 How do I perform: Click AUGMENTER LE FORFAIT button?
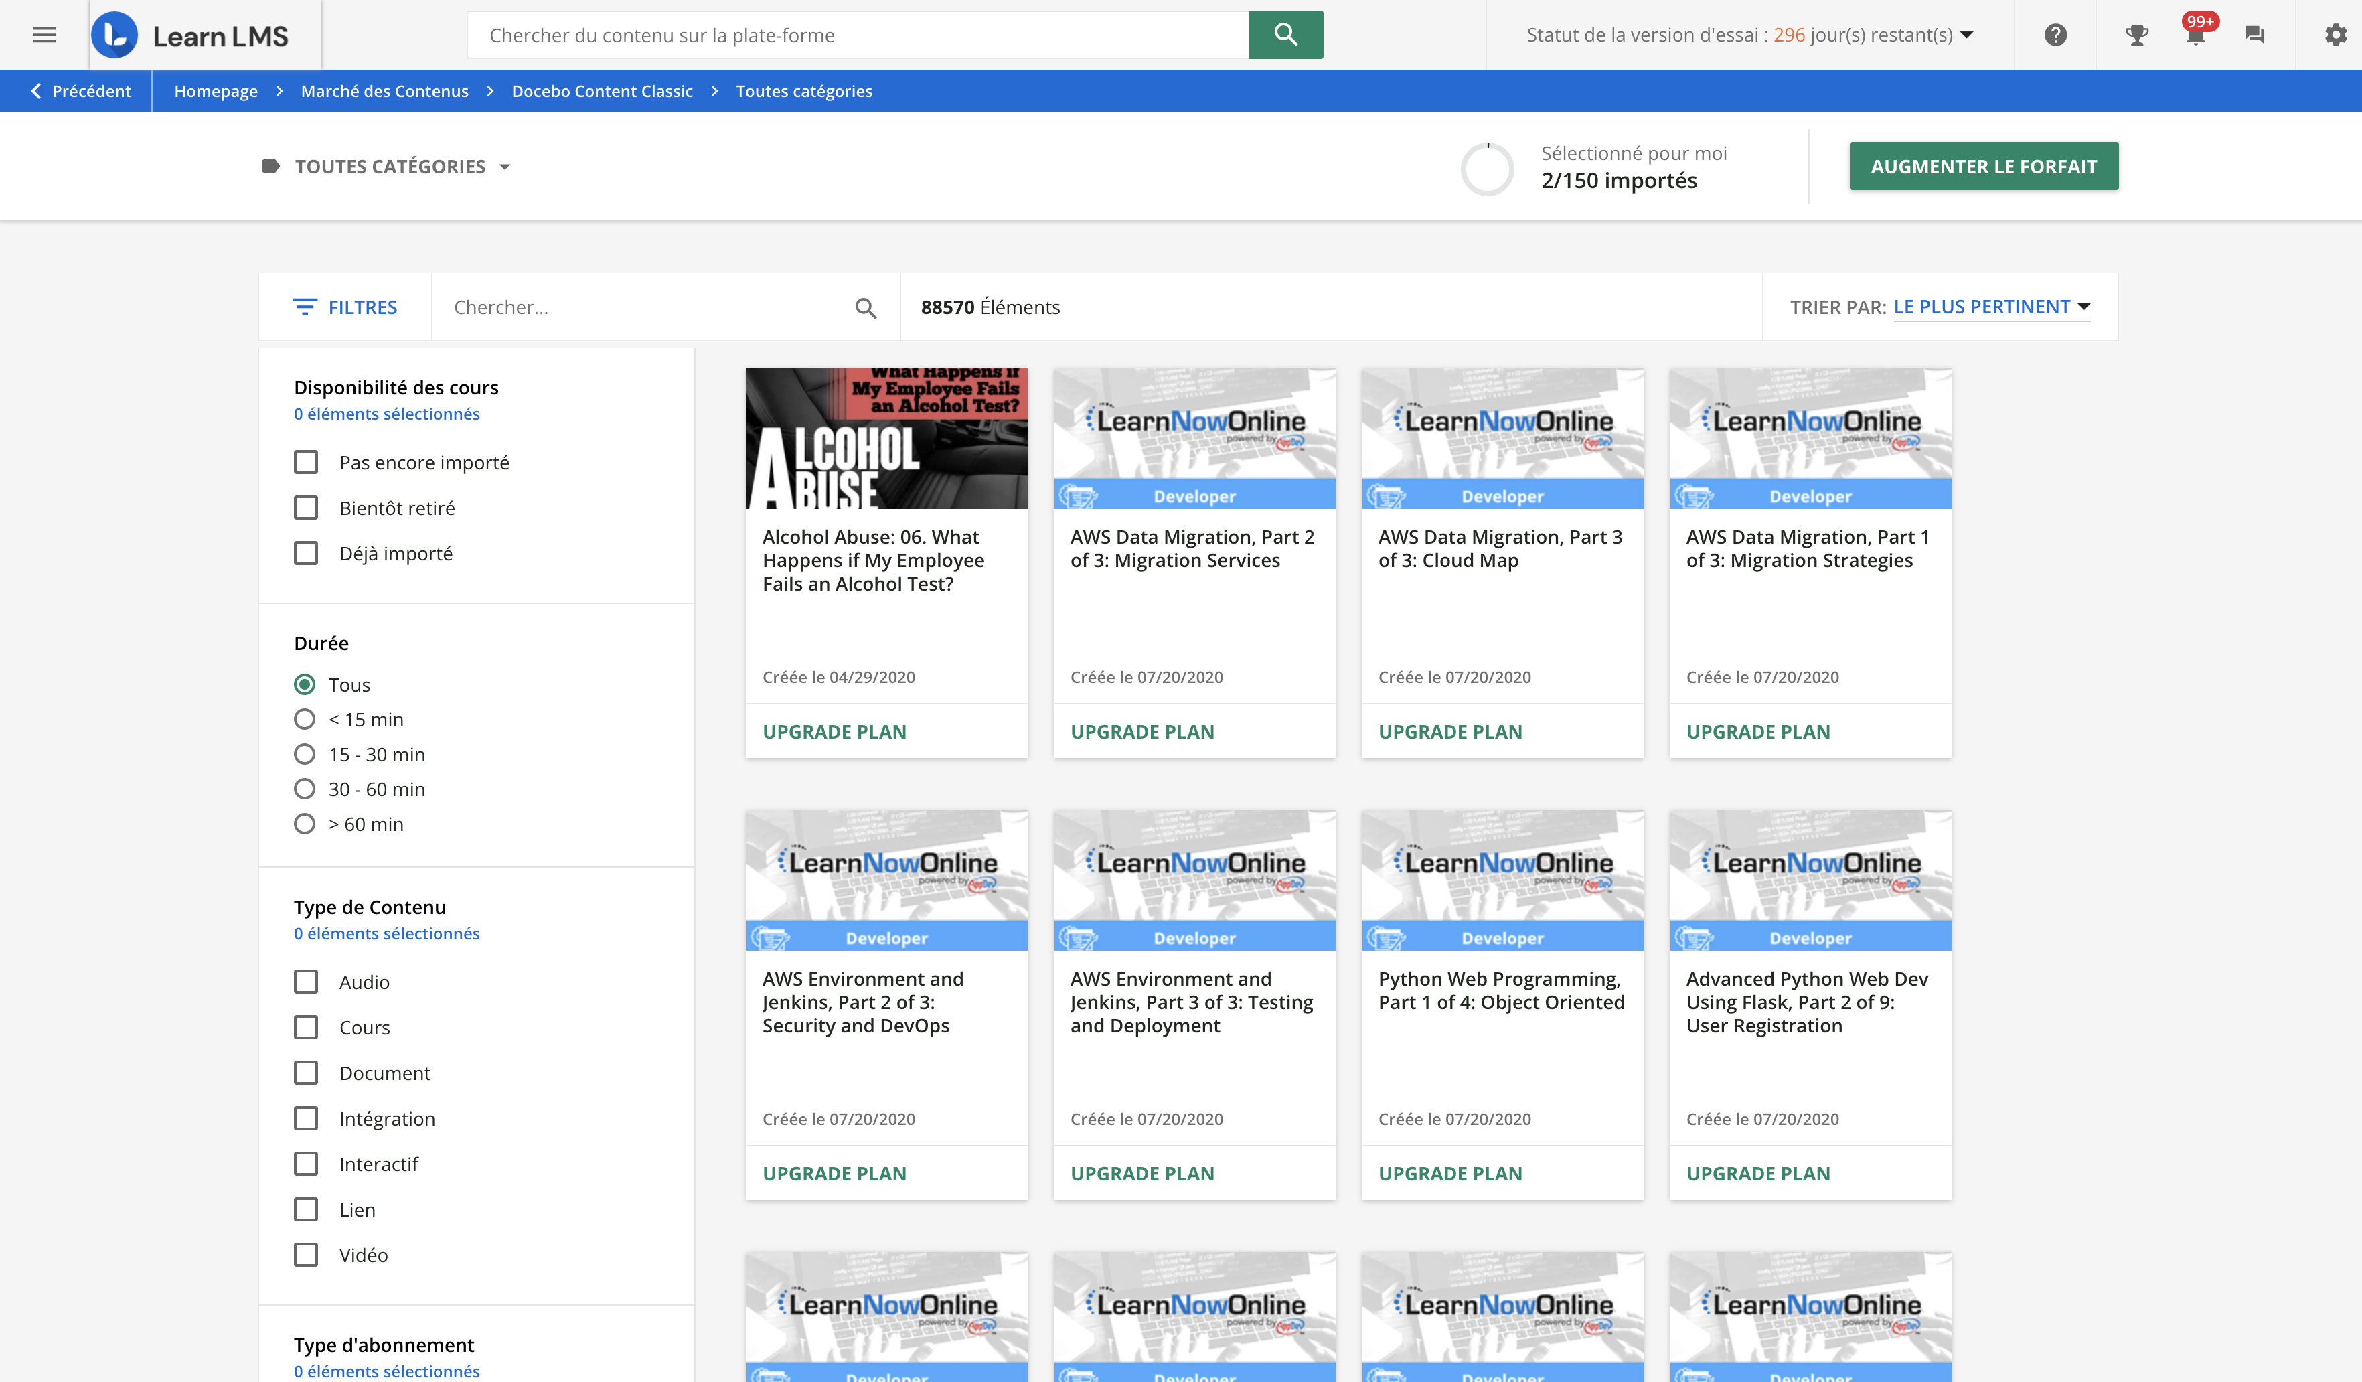pos(1983,166)
